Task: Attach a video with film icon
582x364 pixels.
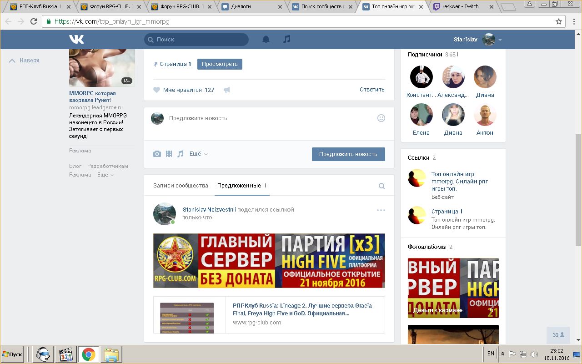Action: point(169,154)
